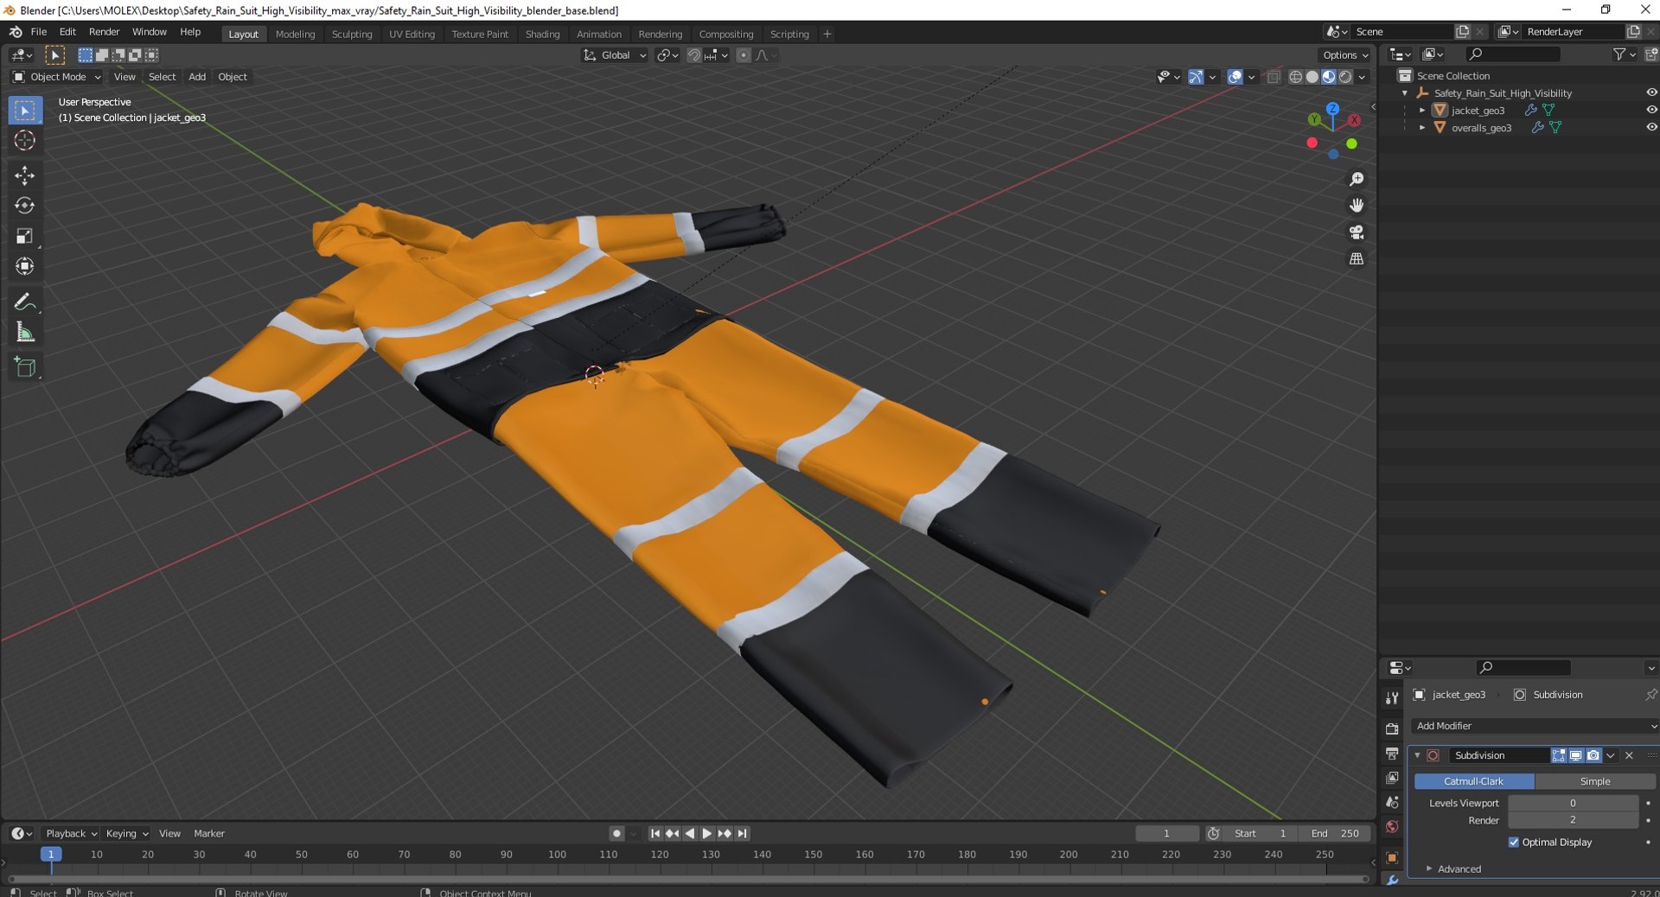1660x897 pixels.
Task: Expand the jacket_geo3 tree item
Action: [1422, 111]
